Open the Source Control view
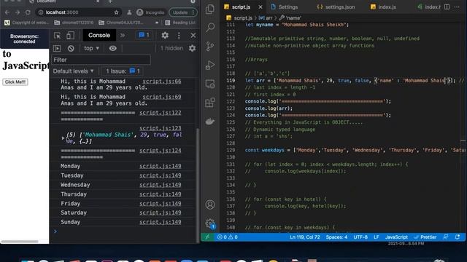467x262 pixels. tap(210, 46)
